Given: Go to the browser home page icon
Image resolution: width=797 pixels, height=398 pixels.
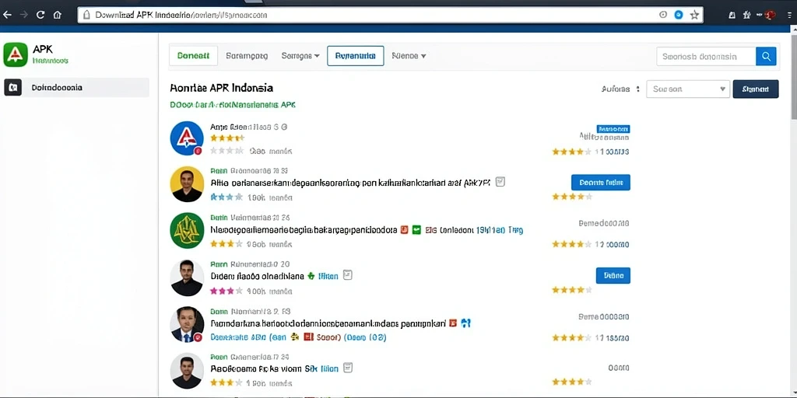Looking at the screenshot, I should [58, 15].
